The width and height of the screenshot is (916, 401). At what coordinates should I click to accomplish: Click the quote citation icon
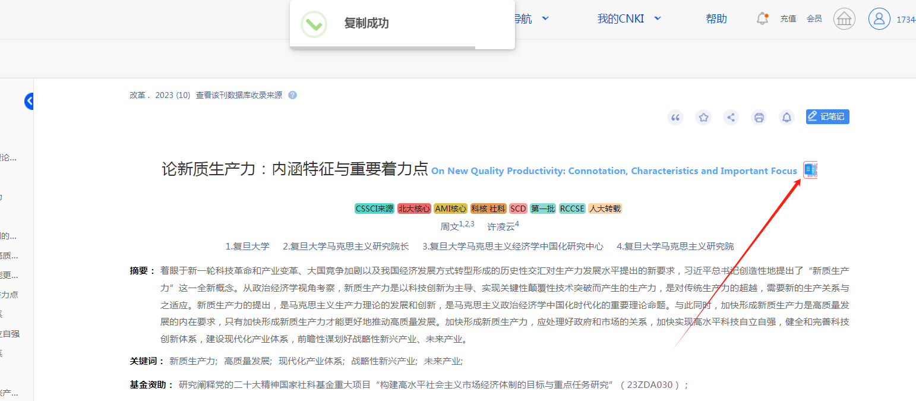675,117
